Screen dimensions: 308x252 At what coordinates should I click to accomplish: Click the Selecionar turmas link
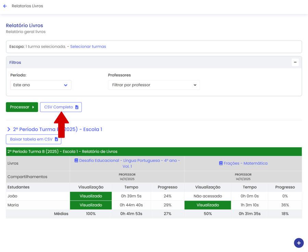[x=88, y=47]
